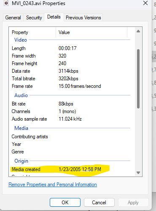
Task: Select the Frame width row
Action: click(x=71, y=56)
